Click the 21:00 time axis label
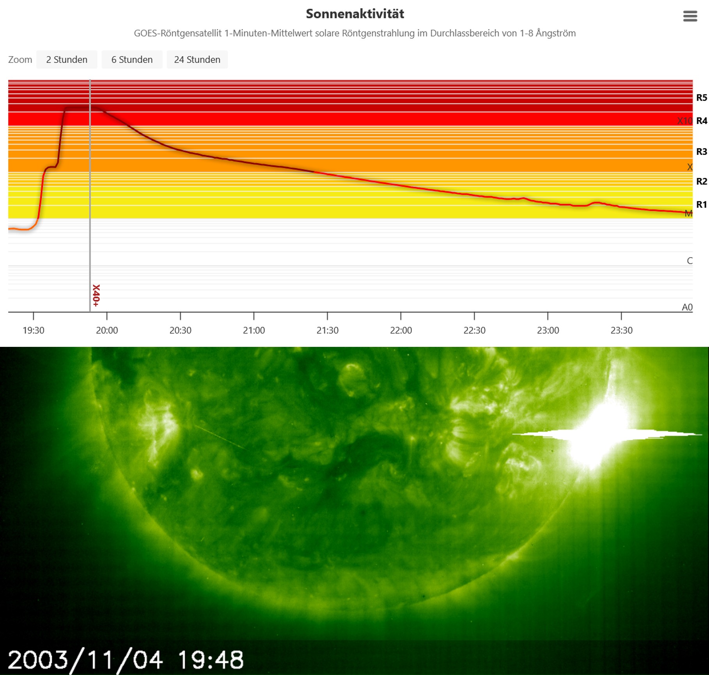 [x=254, y=330]
